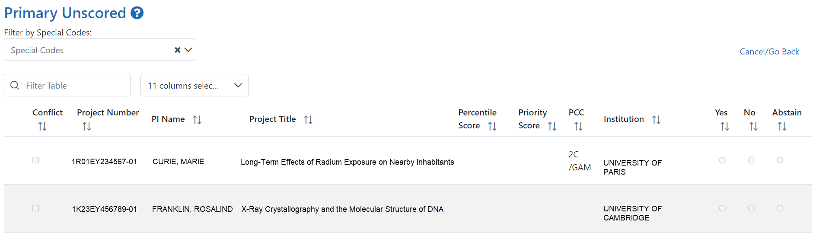Sort by Priority Score arrows

(x=552, y=126)
